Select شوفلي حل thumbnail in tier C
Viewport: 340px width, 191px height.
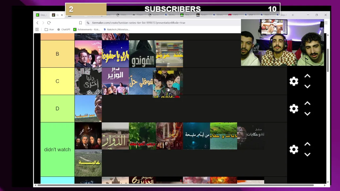(x=141, y=81)
